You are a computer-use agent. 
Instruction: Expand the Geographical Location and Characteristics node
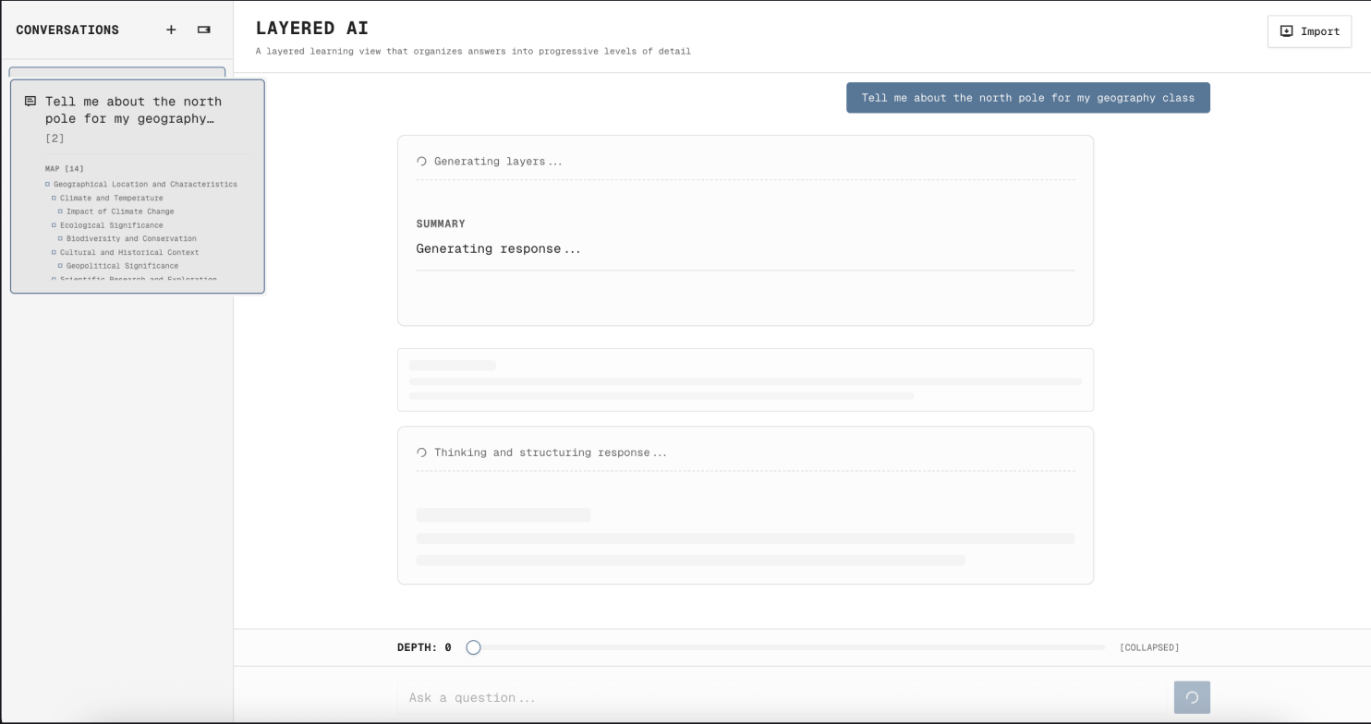coord(46,184)
